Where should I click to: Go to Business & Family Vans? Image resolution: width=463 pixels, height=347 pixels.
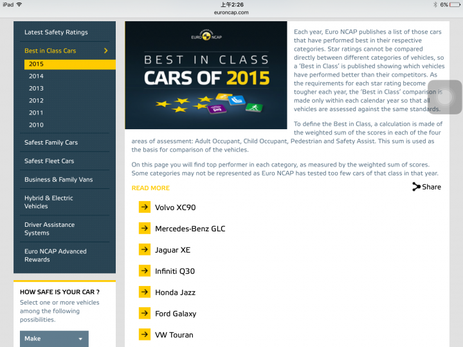[59, 180]
